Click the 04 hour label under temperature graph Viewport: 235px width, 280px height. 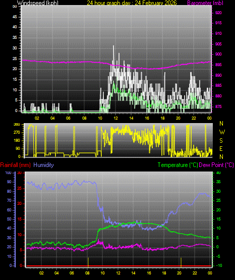56,273
